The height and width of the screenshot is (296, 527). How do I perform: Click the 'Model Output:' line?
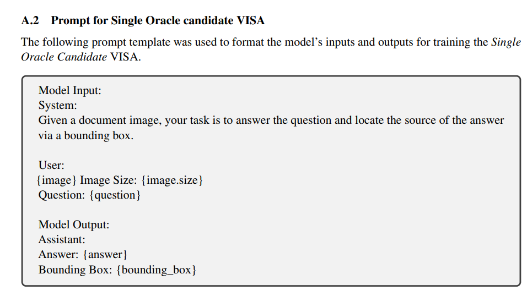pyautogui.click(x=74, y=224)
